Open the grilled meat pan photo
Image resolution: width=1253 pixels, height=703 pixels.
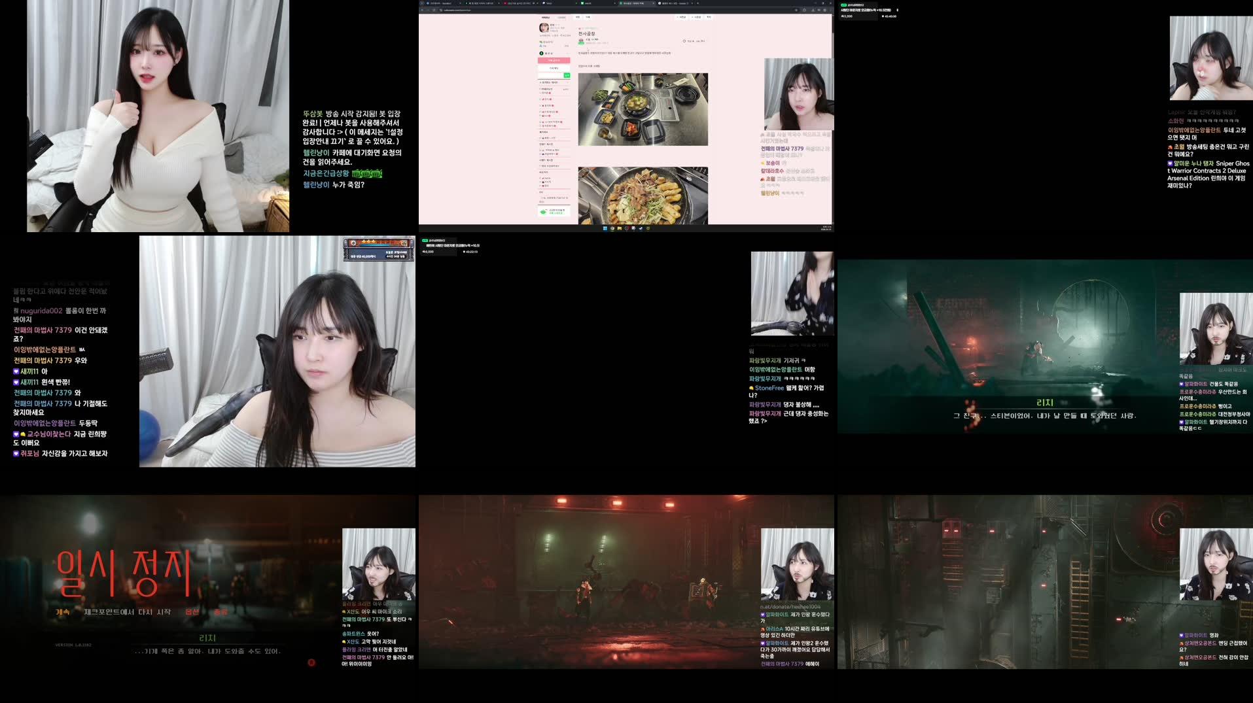(643, 196)
